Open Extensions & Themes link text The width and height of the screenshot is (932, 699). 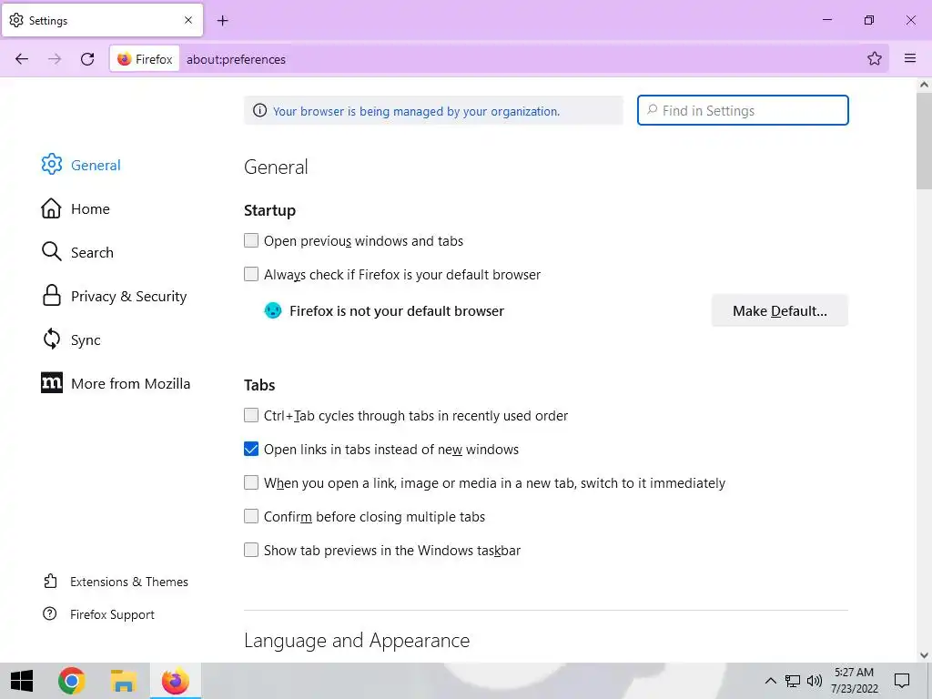[x=129, y=582]
